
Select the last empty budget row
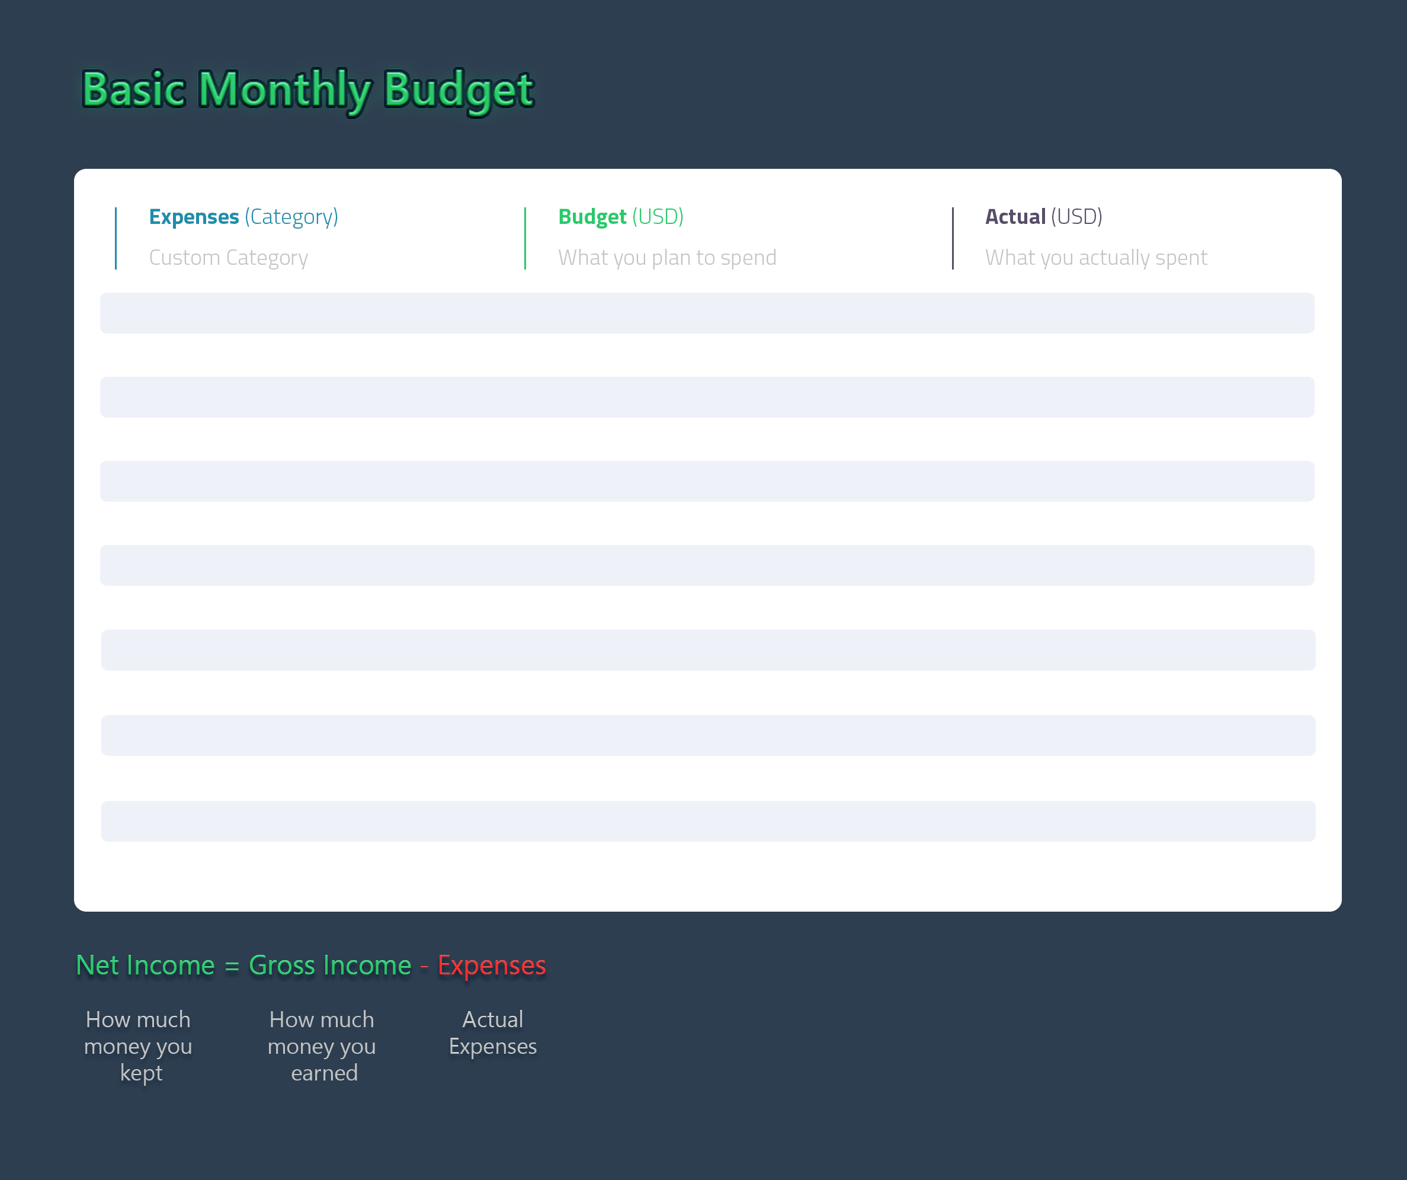click(x=708, y=821)
